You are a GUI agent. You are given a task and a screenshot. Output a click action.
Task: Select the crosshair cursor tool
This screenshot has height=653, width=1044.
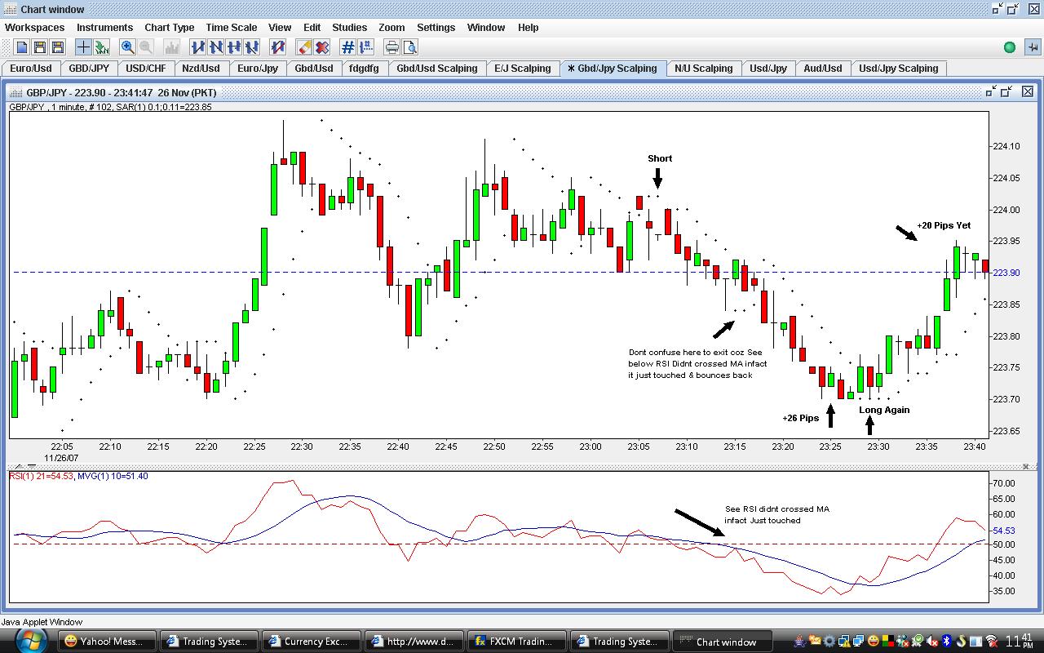click(x=83, y=47)
